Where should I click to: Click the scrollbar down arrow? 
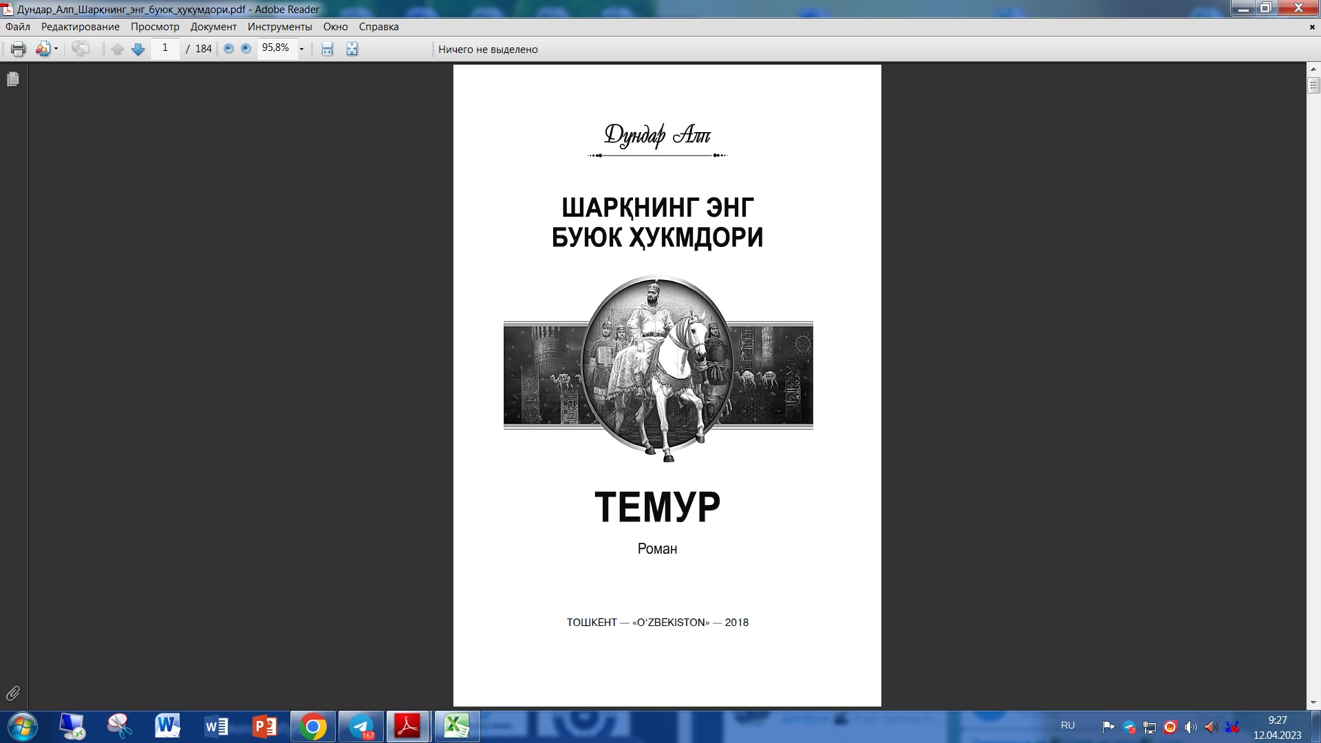tap(1313, 702)
